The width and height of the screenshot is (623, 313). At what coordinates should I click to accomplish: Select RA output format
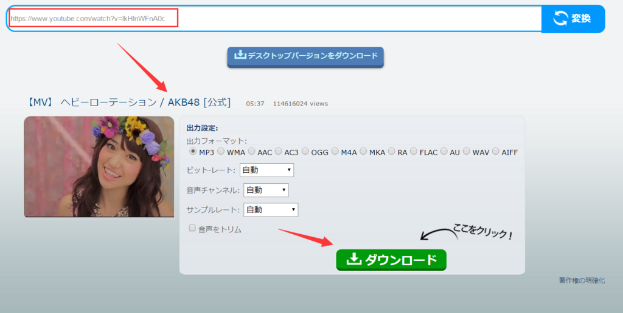pos(391,152)
